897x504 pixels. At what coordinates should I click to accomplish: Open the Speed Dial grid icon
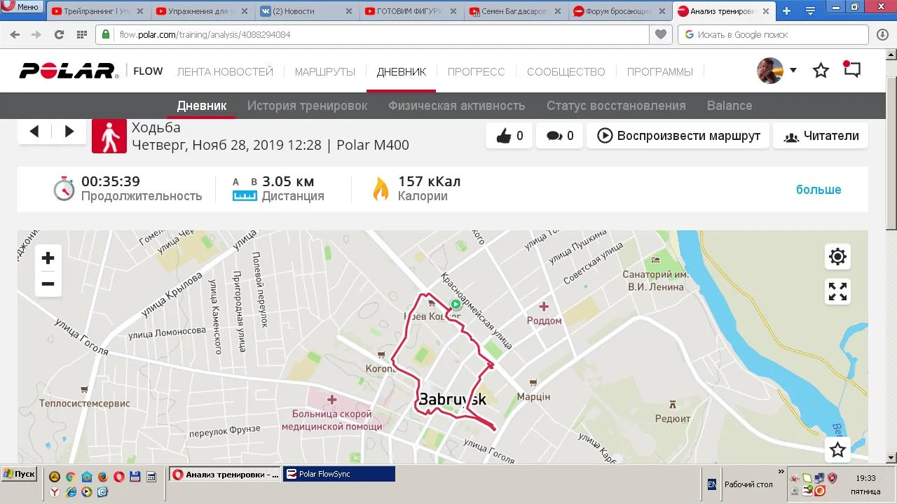click(81, 34)
